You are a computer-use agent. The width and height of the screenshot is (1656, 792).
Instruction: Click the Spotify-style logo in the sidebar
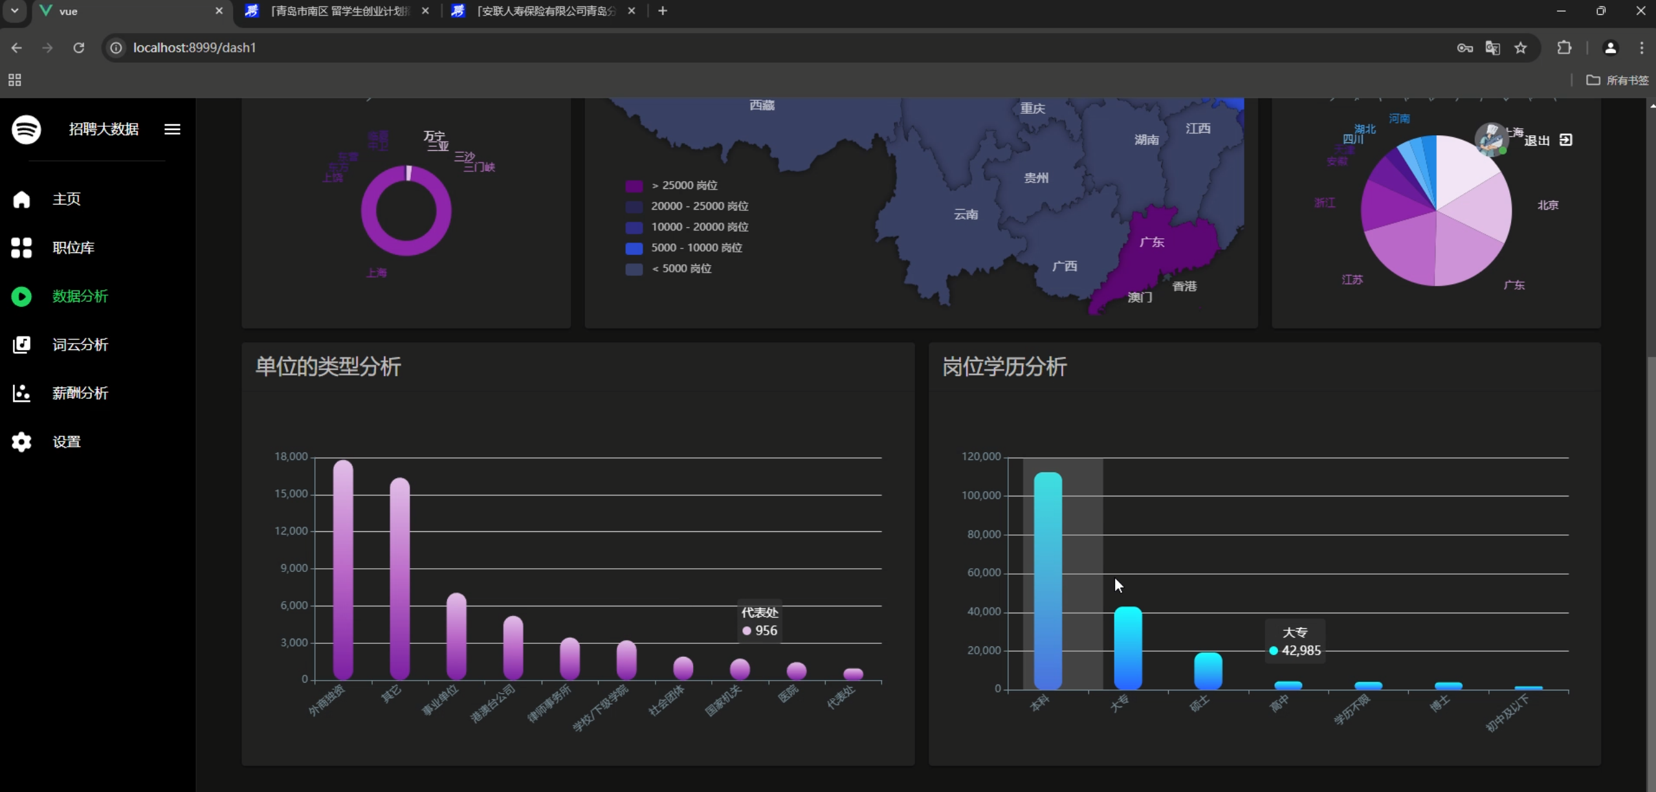pos(26,129)
